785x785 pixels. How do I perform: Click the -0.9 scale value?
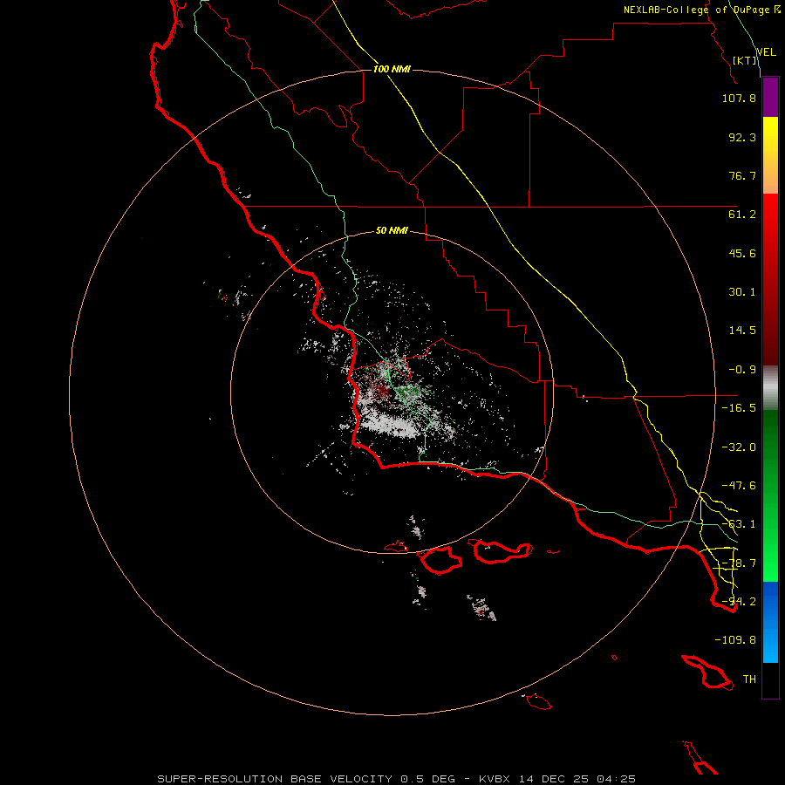(742, 370)
